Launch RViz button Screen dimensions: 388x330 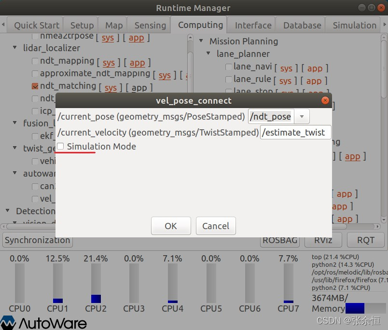tap(323, 240)
